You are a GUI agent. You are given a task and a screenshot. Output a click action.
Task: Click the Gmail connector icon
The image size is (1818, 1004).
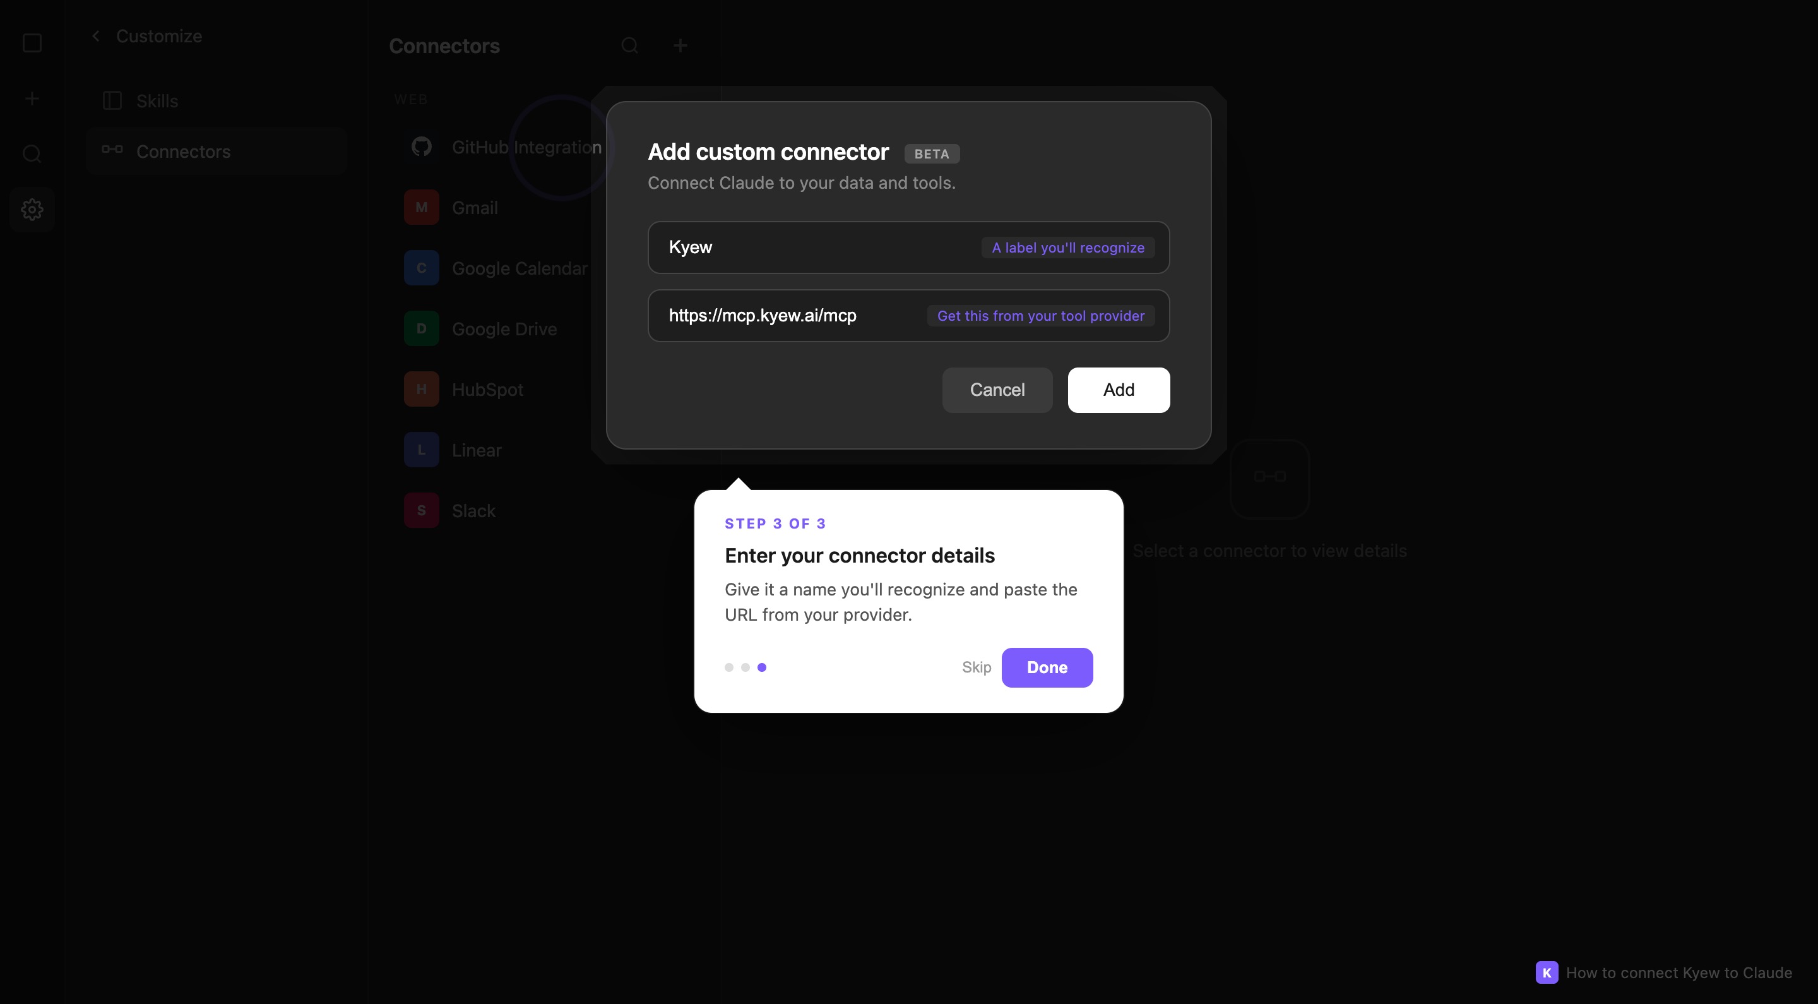click(421, 207)
